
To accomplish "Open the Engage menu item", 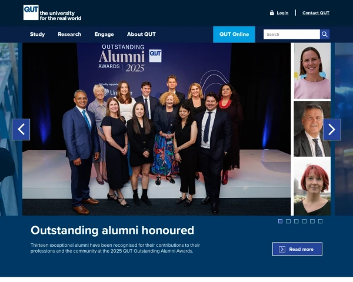I will 104,34.
